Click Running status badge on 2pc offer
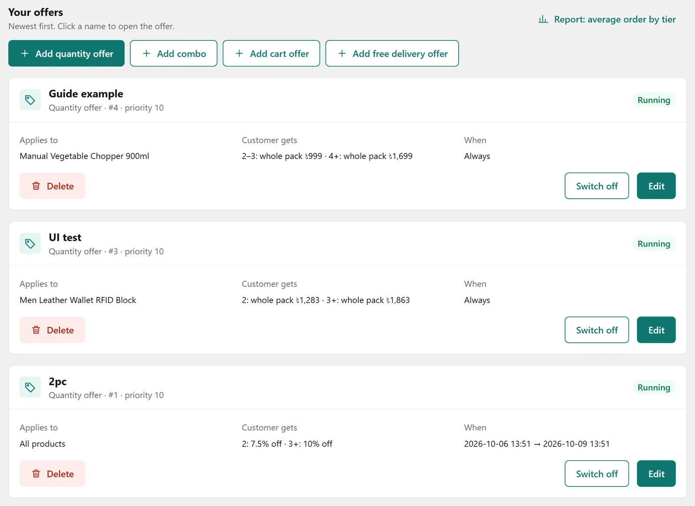This screenshot has height=506, width=695. coord(654,388)
